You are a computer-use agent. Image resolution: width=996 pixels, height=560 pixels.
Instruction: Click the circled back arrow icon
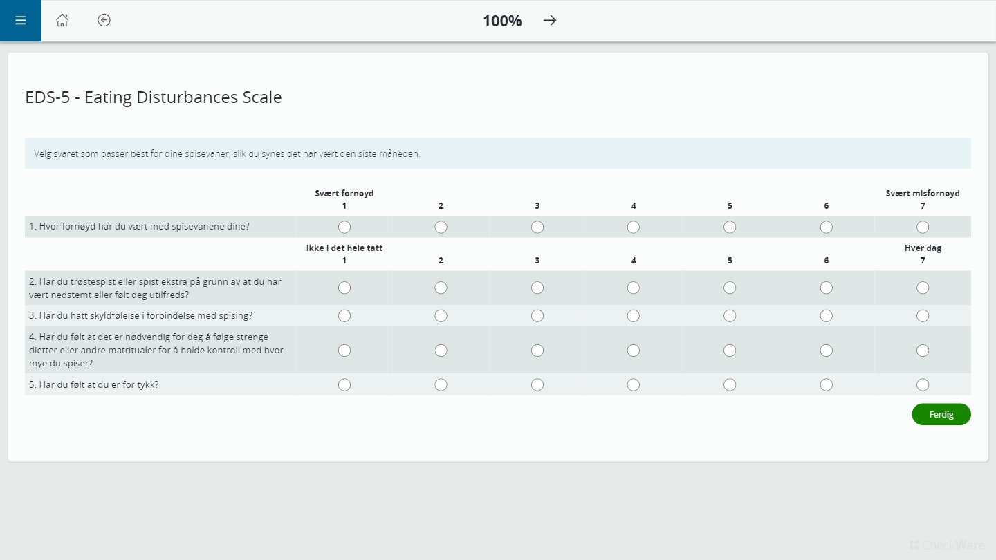point(104,21)
